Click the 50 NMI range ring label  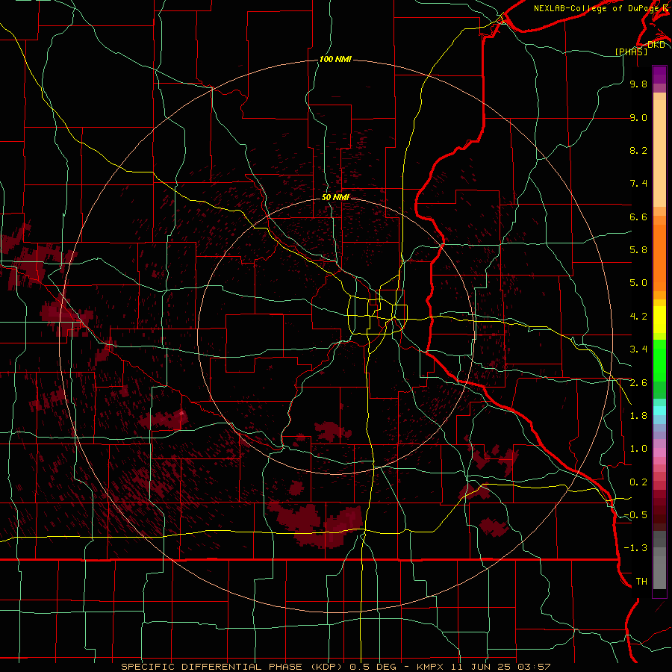pos(335,197)
